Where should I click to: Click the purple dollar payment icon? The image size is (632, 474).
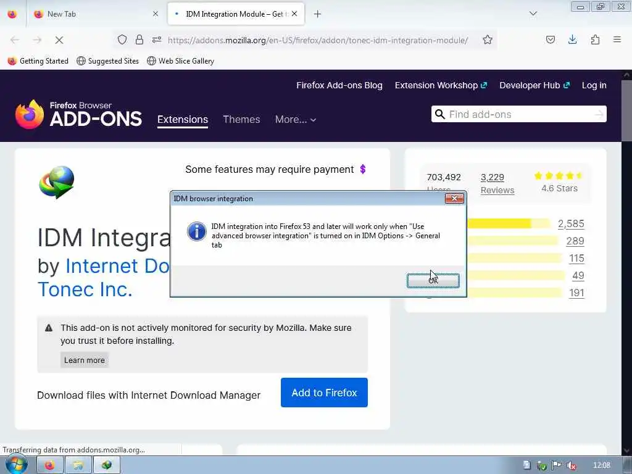363,169
